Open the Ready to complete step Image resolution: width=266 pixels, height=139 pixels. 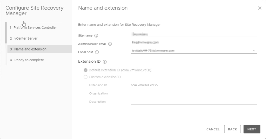29,60
